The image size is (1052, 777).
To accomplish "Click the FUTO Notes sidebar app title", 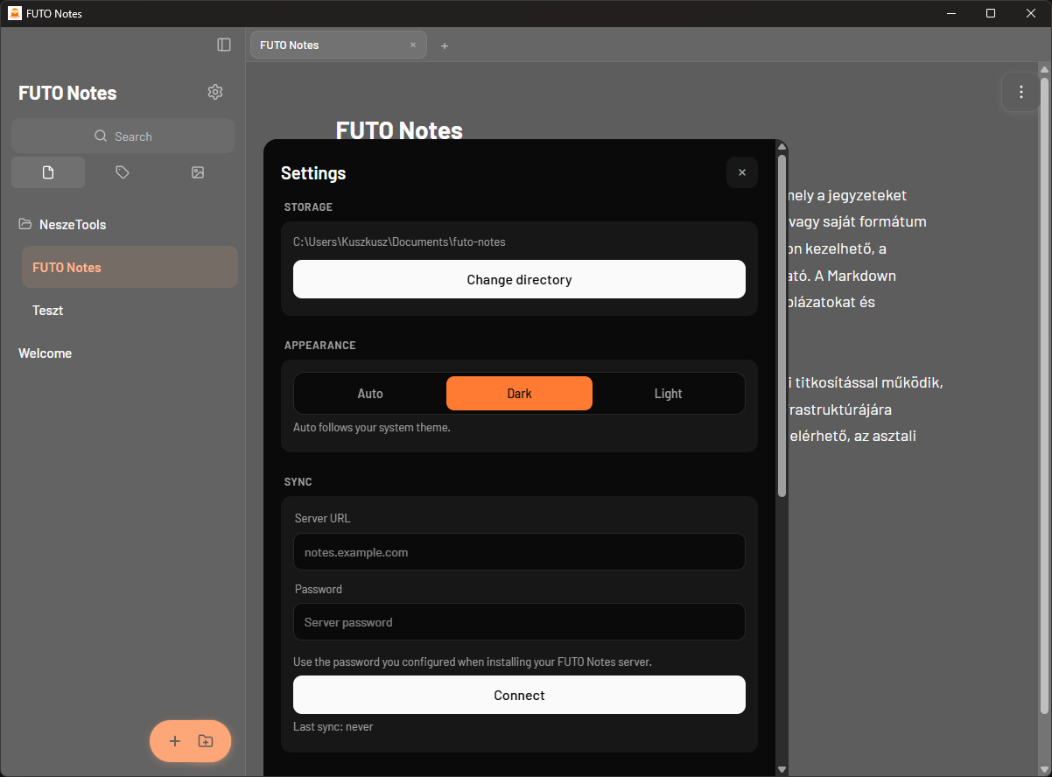I will coord(67,93).
